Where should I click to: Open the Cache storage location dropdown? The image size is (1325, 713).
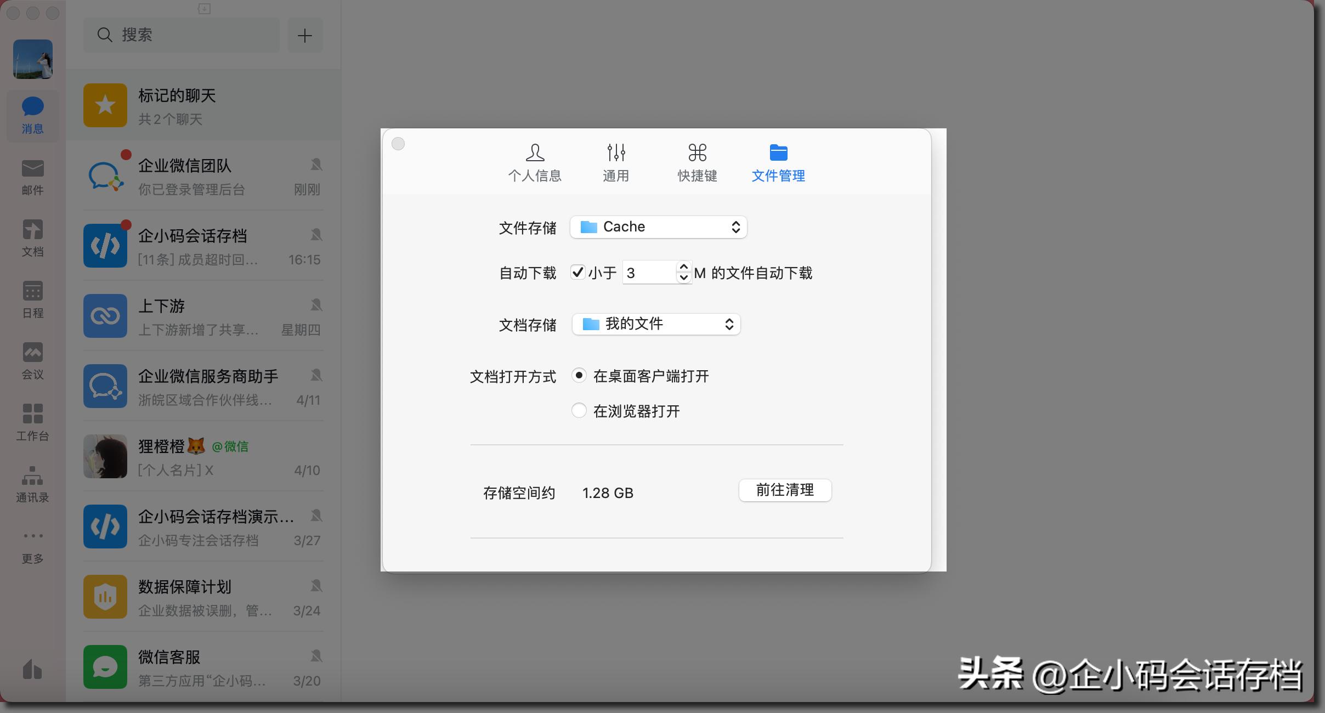tap(658, 227)
